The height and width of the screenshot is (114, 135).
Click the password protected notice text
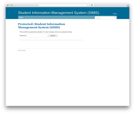pos(46,32)
